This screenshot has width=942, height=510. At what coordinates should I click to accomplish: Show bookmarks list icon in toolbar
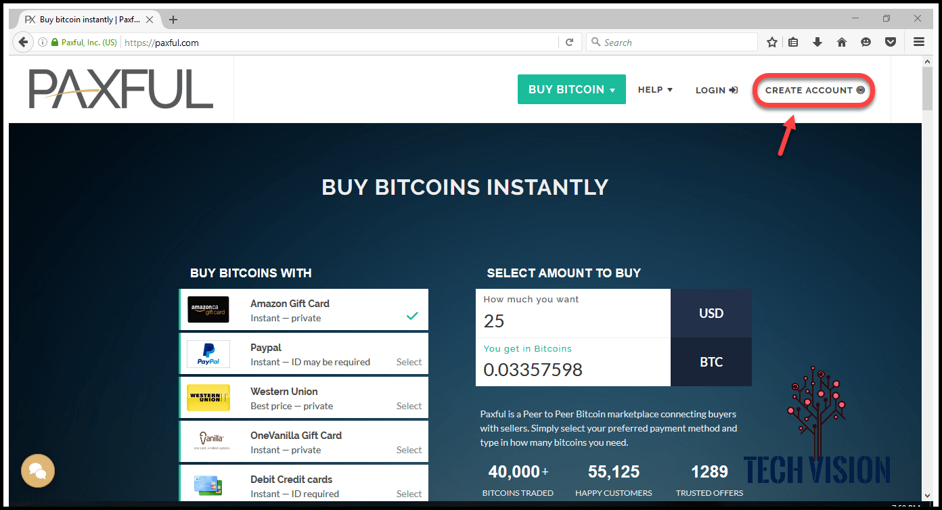click(794, 42)
